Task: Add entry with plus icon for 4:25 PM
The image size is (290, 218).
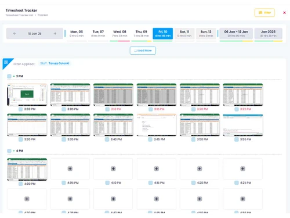Action: [243, 169]
